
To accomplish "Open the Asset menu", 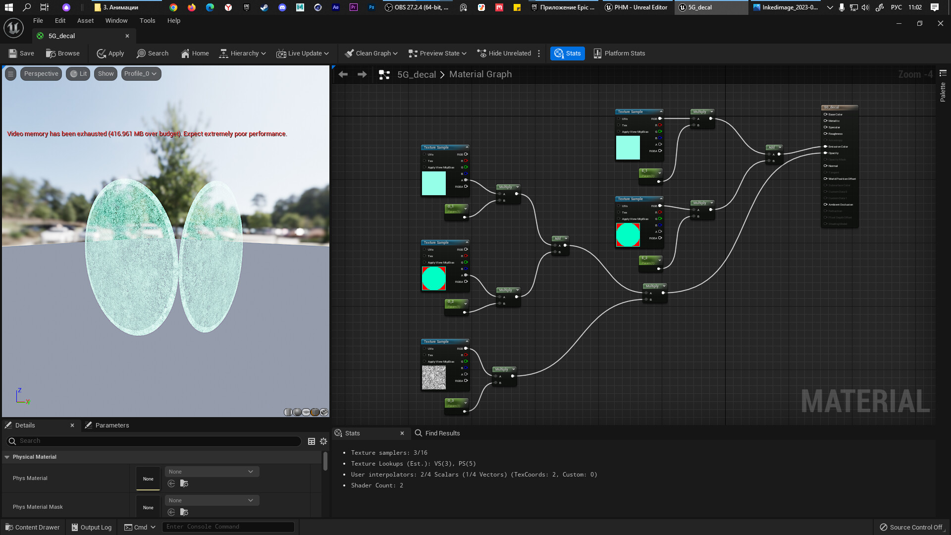I will pos(85,21).
